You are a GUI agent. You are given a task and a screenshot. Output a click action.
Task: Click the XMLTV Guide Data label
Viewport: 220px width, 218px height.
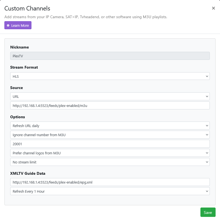28,173
